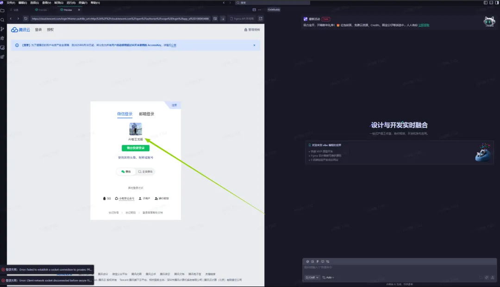Select the 邮箱登录 tab
This screenshot has width=500, height=287.
[x=146, y=114]
